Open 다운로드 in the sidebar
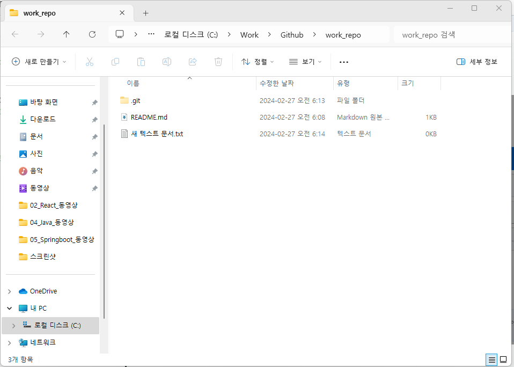514x367 pixels. pos(42,119)
